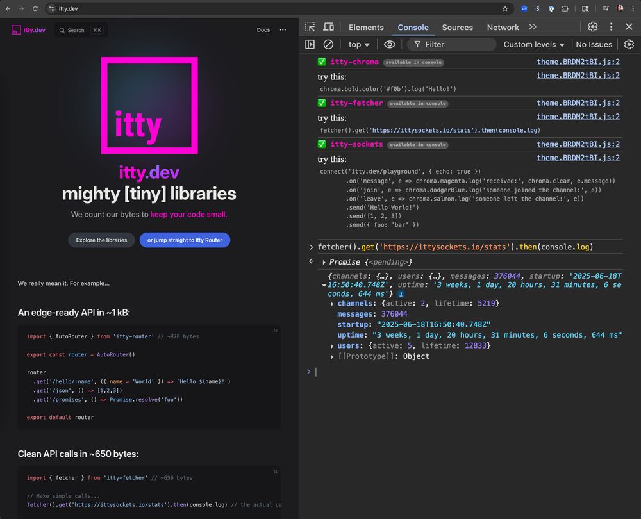This screenshot has width=641, height=519.
Task: Click the chroma.bold.color example code line
Action: pos(388,88)
